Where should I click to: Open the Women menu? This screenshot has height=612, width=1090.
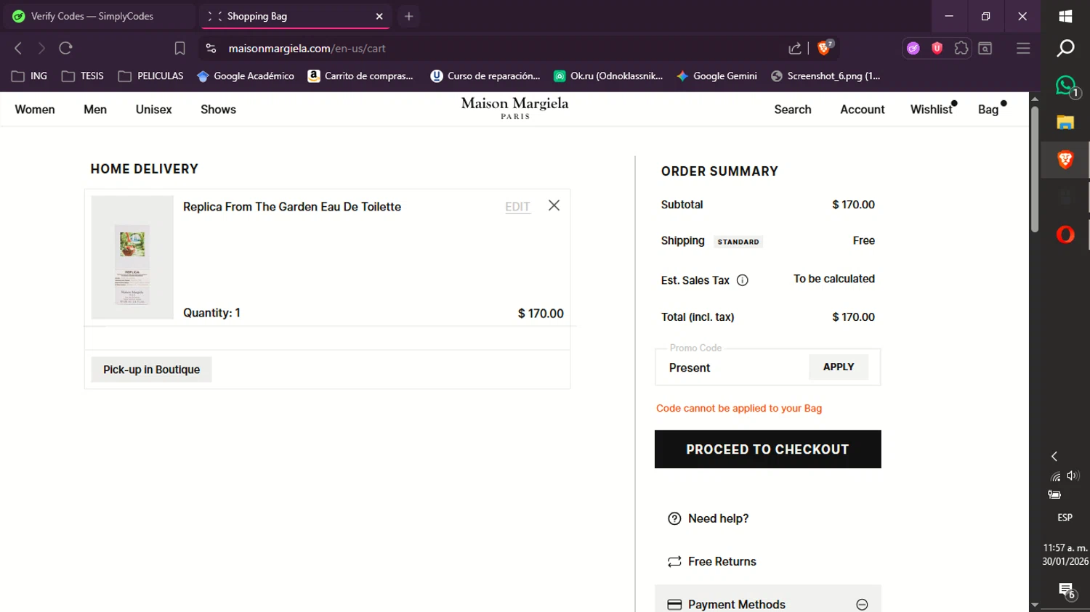pyautogui.click(x=35, y=110)
